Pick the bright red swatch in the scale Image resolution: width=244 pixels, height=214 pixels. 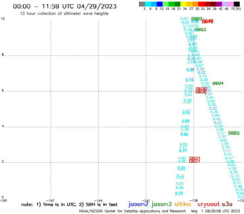[x=201, y=4]
